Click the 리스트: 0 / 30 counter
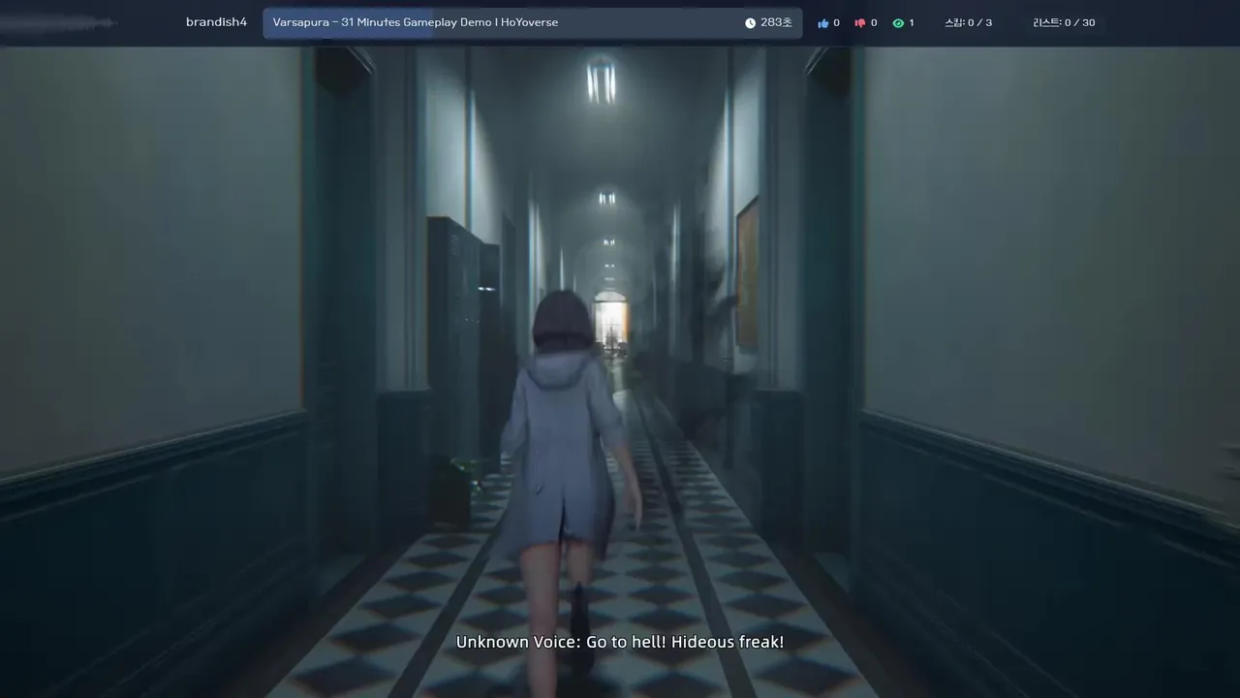The width and height of the screenshot is (1240, 698). coord(1064,22)
